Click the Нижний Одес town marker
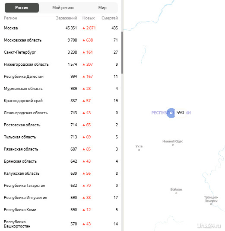This screenshot has height=231, width=225. 173,145
